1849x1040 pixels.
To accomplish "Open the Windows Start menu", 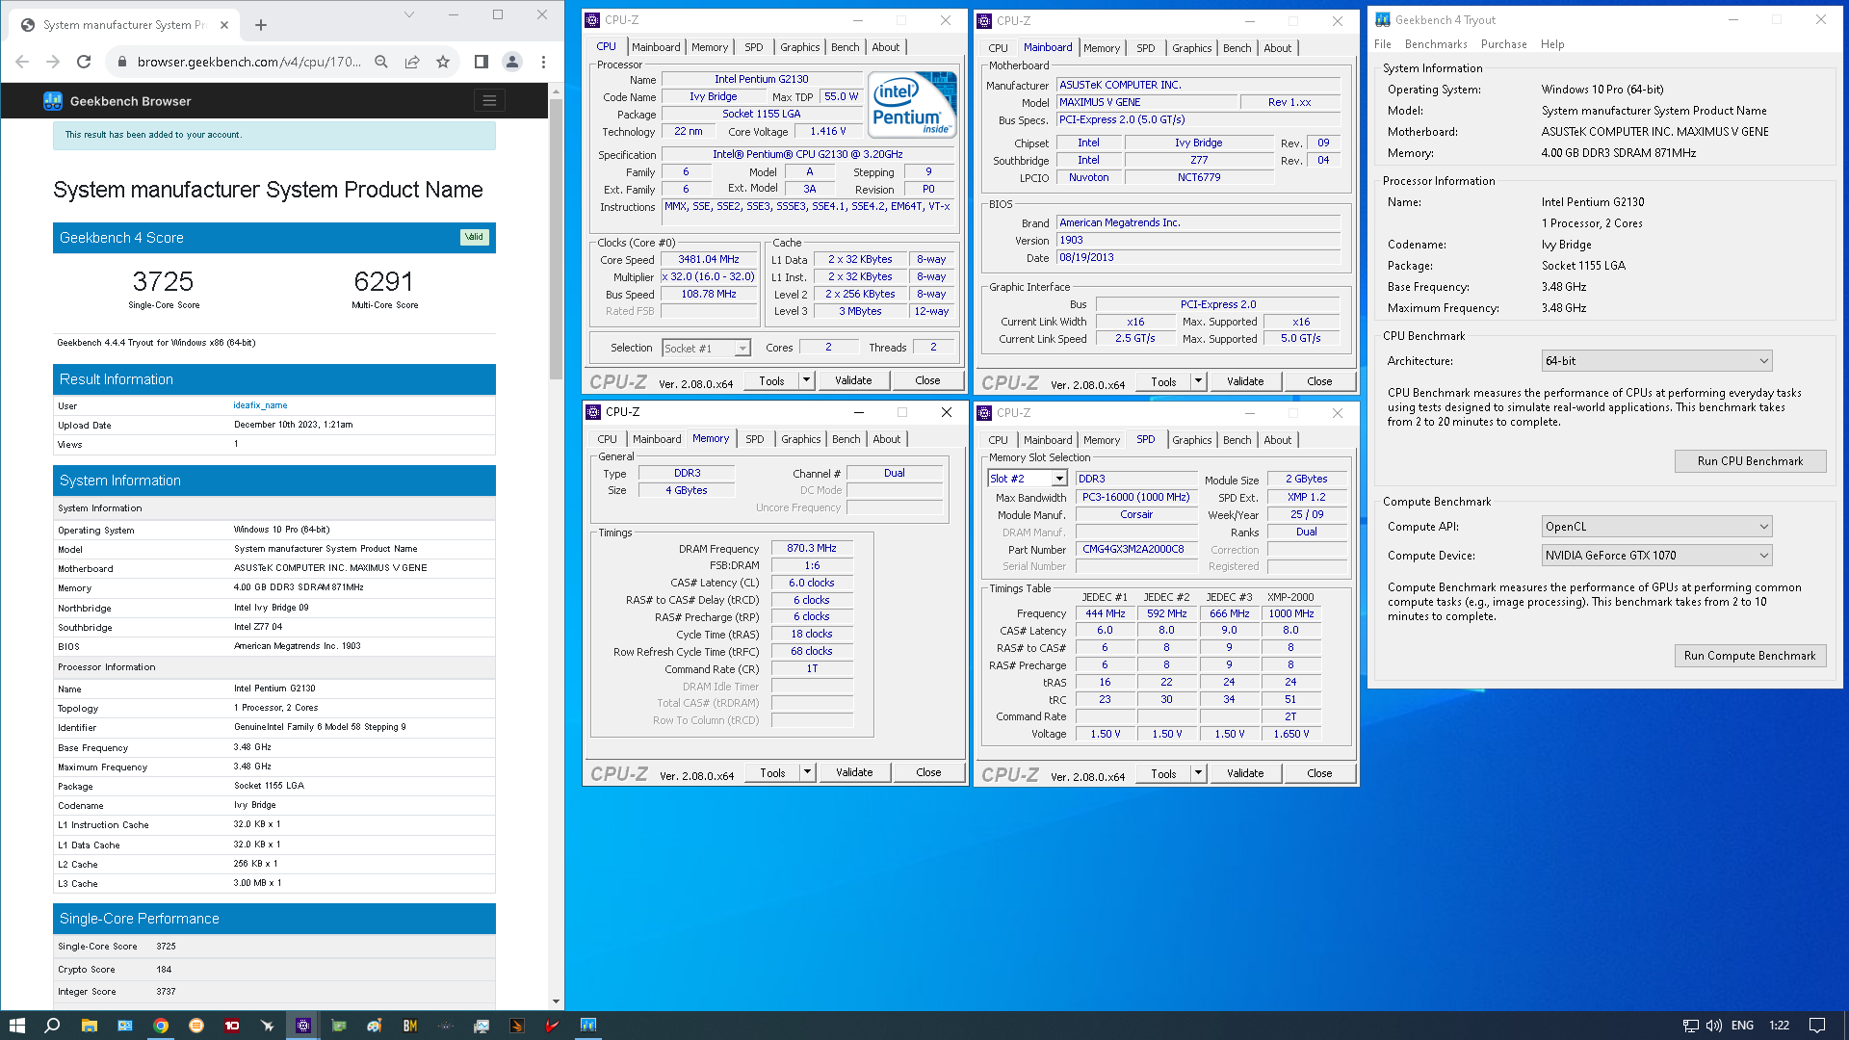I will point(16,1026).
